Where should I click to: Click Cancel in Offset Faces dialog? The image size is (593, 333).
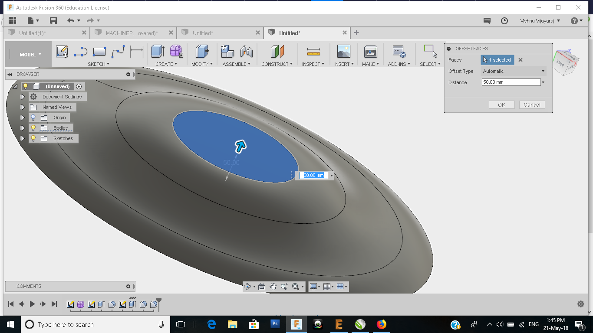coord(532,104)
